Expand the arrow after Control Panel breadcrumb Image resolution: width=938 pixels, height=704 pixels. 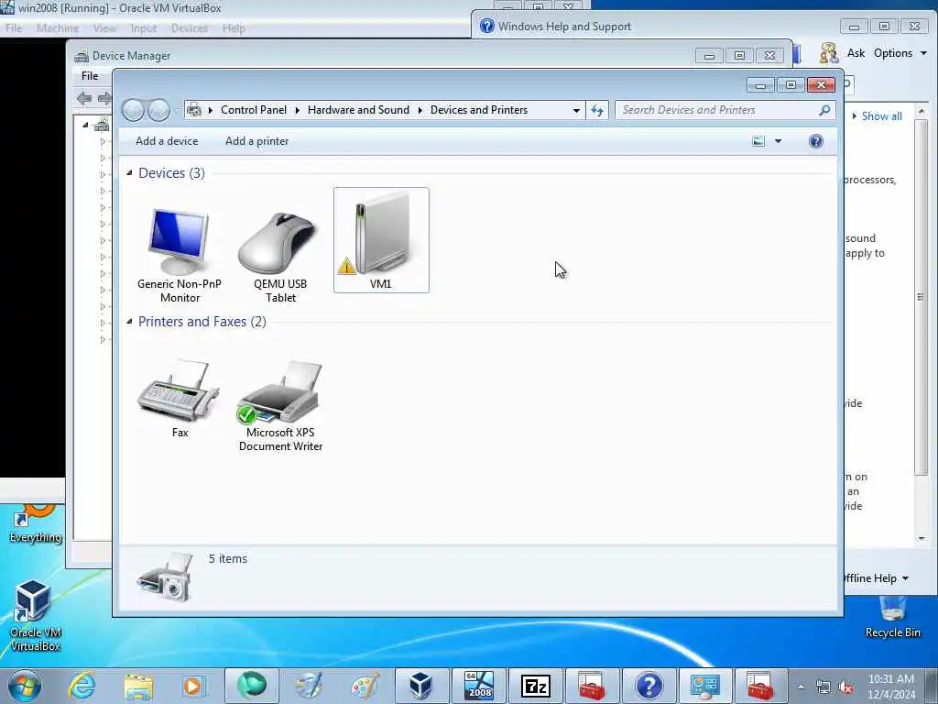pos(298,110)
